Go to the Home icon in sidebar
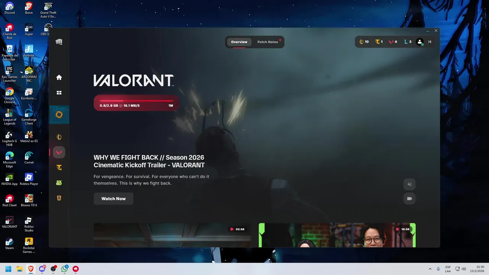Screen dimensions: 489x275 [x=59, y=78]
